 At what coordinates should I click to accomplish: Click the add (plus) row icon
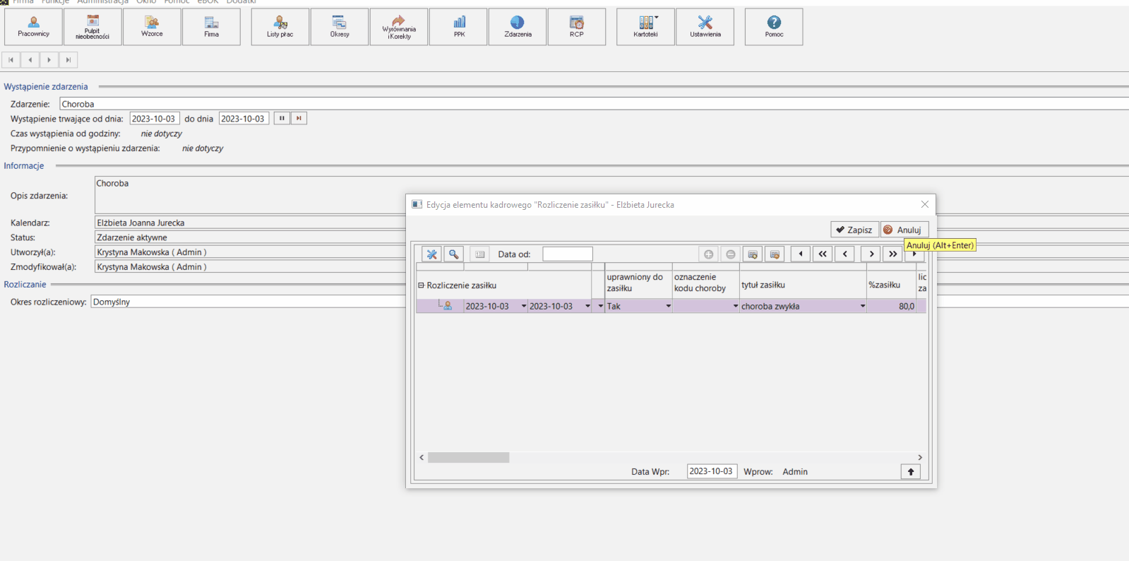(708, 254)
